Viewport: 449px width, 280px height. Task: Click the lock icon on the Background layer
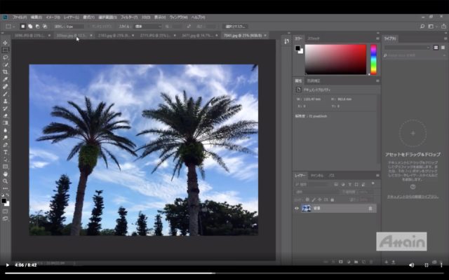click(x=370, y=208)
